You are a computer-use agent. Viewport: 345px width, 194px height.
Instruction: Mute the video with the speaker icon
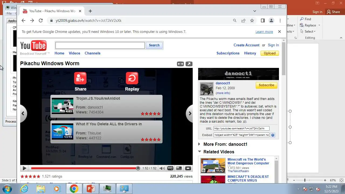click(x=162, y=168)
